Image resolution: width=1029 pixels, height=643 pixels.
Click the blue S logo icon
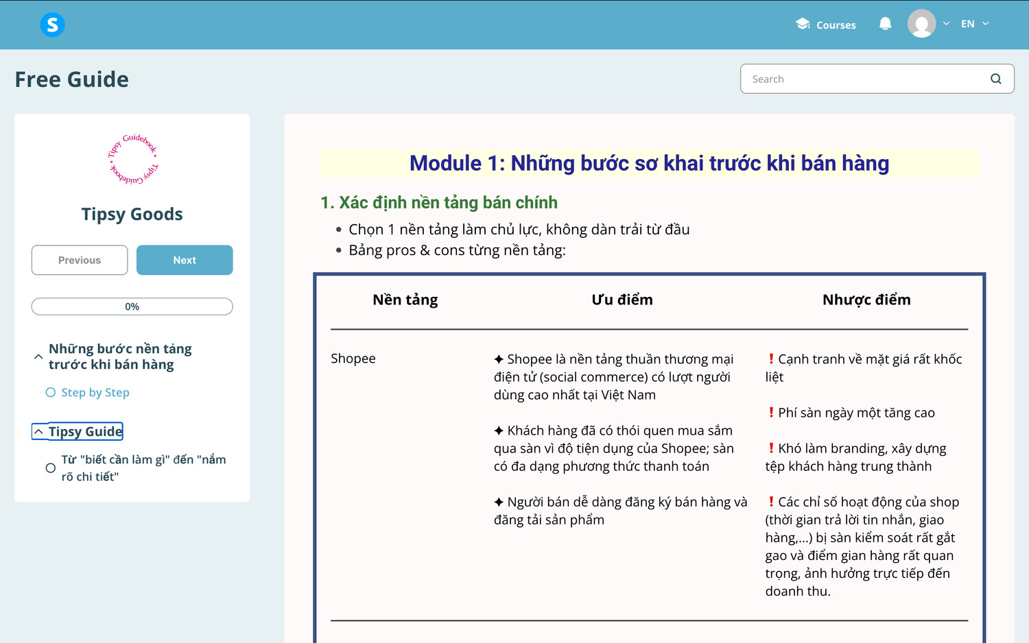(52, 25)
